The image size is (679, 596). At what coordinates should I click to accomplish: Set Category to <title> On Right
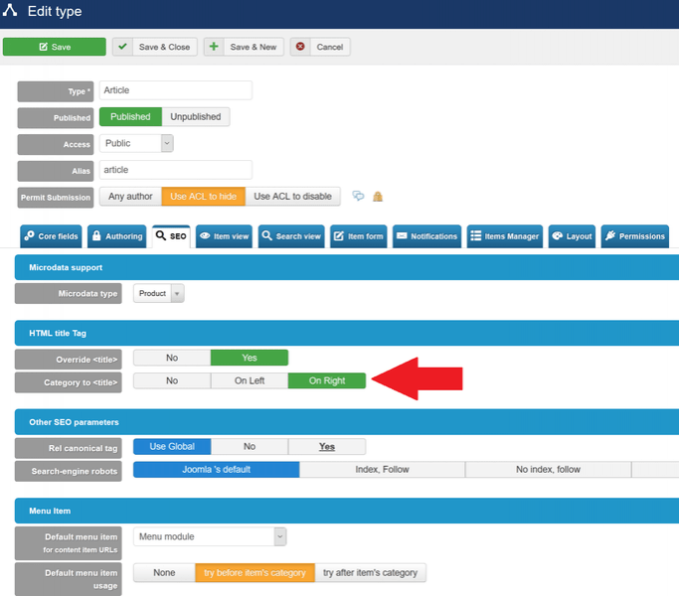click(327, 380)
